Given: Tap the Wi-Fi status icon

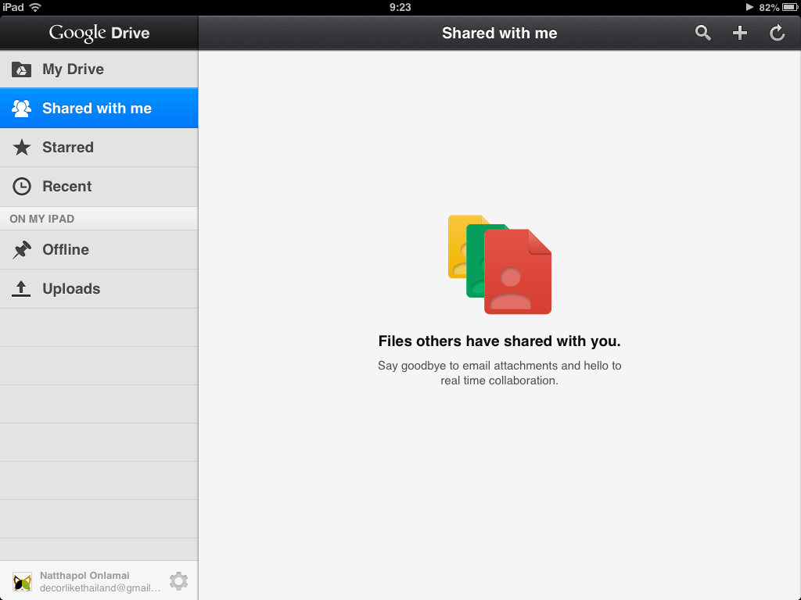Looking at the screenshot, I should click(x=35, y=7).
